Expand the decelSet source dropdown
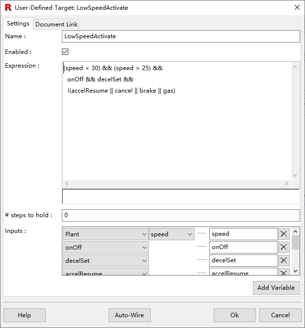This screenshot has height=328, width=305. 106,261
